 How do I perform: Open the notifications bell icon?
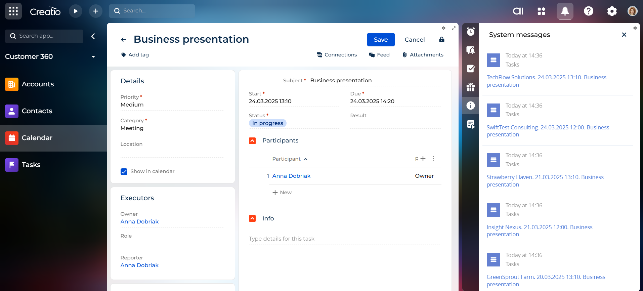click(x=565, y=11)
